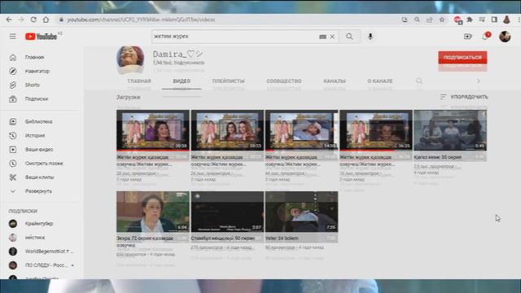The image size is (521, 293).
Task: Go forward with browser forward arrow
Action: [21, 20]
